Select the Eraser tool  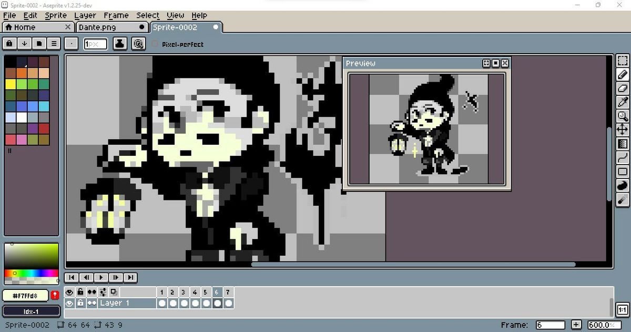[623, 88]
